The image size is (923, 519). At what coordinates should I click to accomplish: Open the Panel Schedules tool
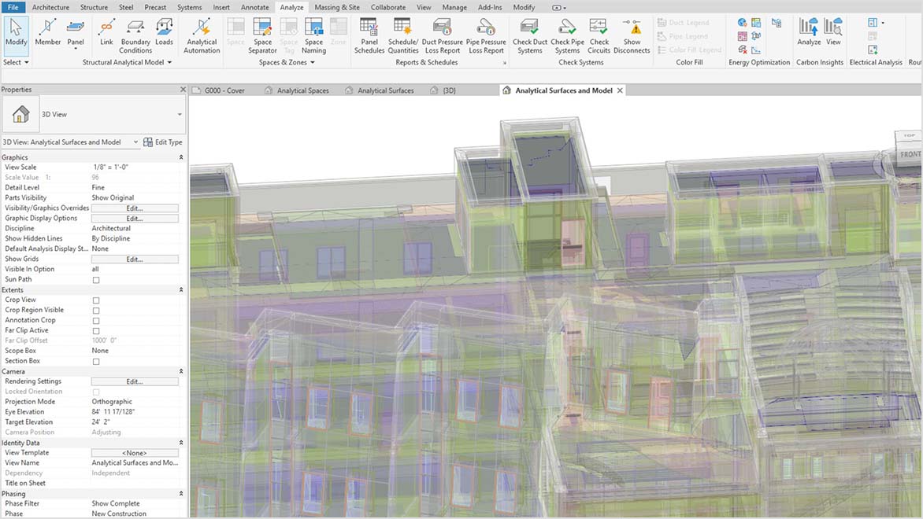(368, 33)
